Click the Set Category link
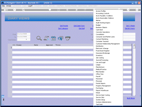Screen dimensions: 142x107 [63, 29]
